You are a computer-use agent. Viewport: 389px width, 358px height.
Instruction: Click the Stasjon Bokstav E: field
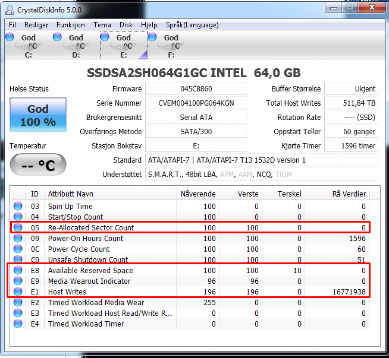coord(196,146)
